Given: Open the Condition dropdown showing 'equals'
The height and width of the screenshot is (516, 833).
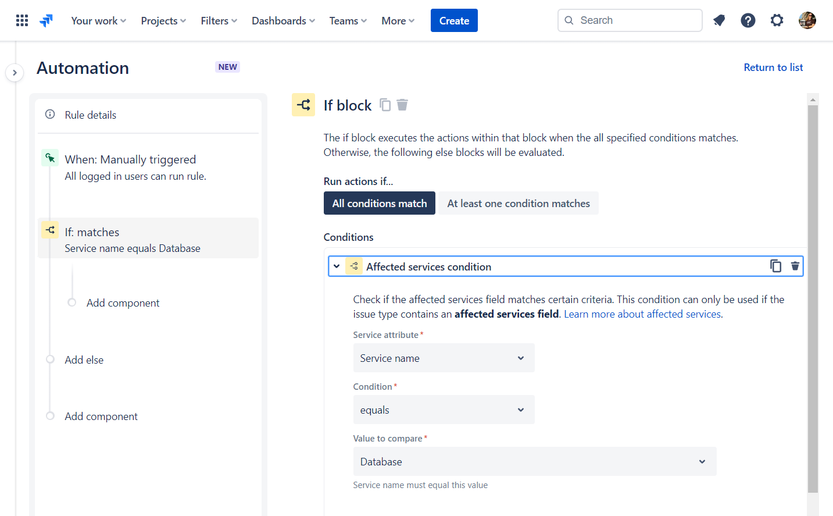Looking at the screenshot, I should 444,410.
